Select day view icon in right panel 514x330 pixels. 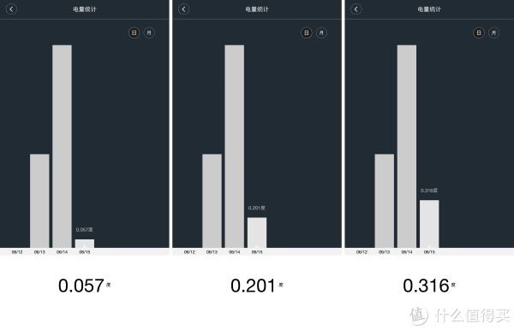pyautogui.click(x=479, y=32)
